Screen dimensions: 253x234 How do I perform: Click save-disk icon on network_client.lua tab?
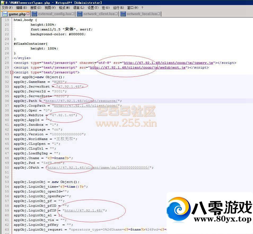point(79,14)
